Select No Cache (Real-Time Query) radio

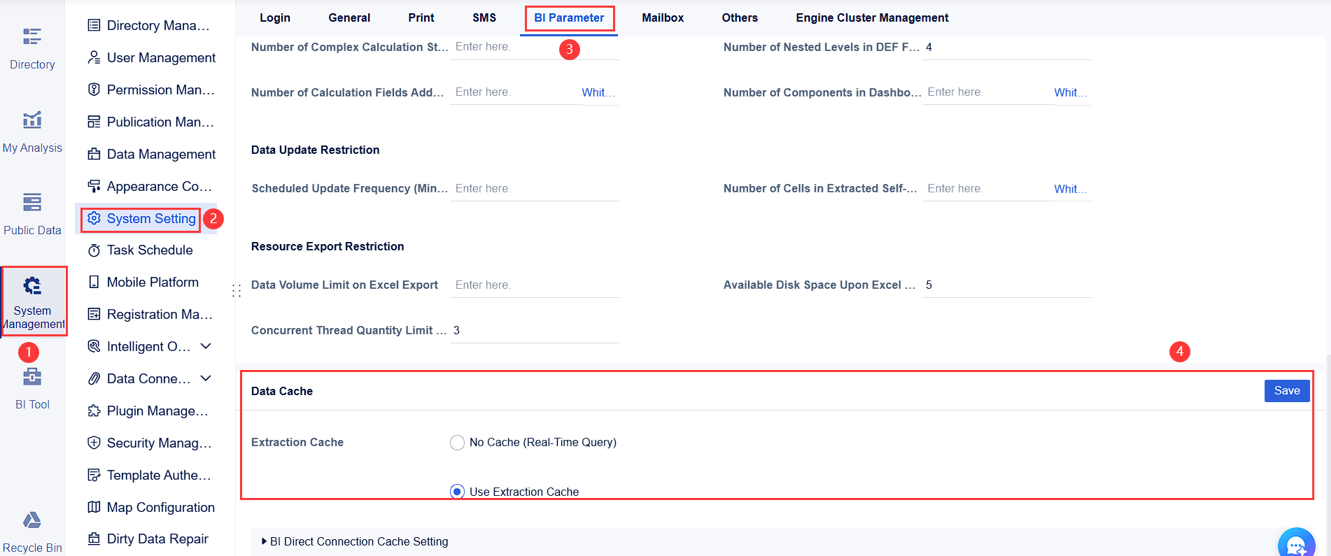457,443
